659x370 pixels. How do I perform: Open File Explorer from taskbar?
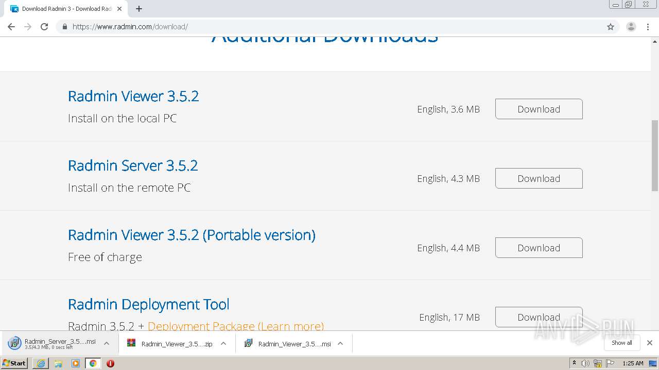58,363
